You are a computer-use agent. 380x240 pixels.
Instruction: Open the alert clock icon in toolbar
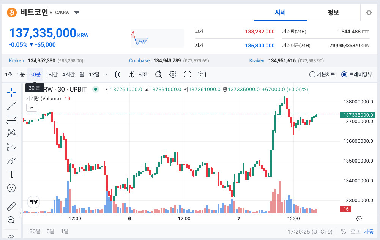coord(159,74)
